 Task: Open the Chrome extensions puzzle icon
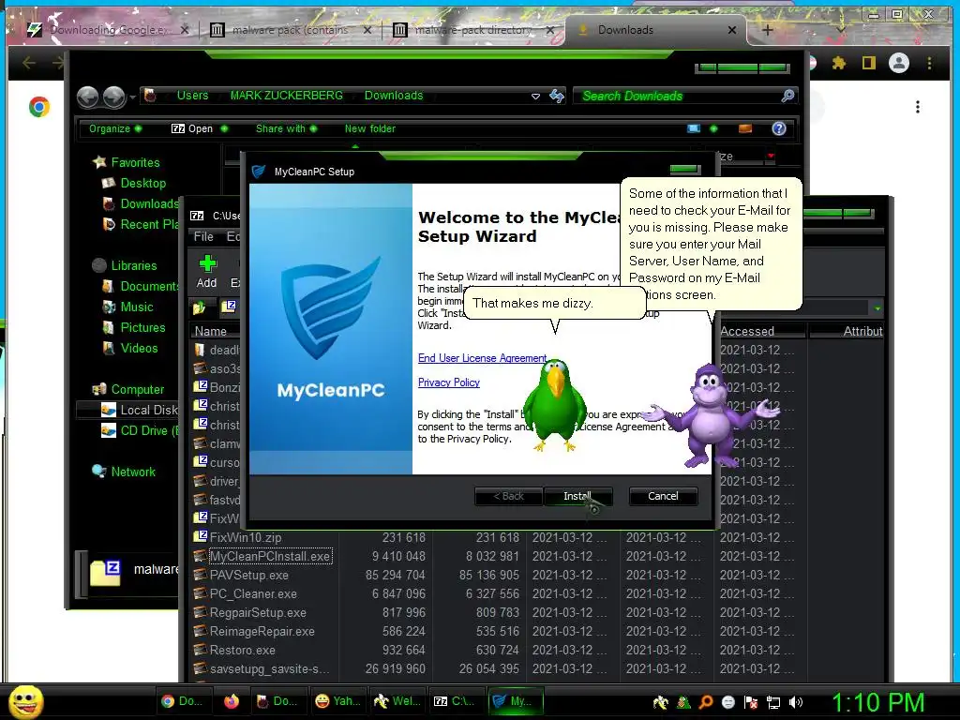point(839,63)
